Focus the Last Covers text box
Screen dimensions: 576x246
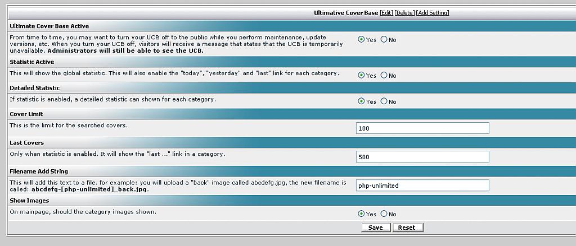tap(422, 157)
